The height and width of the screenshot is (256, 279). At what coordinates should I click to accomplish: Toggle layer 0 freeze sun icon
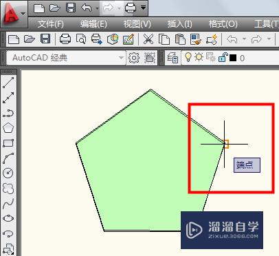[x=199, y=57]
